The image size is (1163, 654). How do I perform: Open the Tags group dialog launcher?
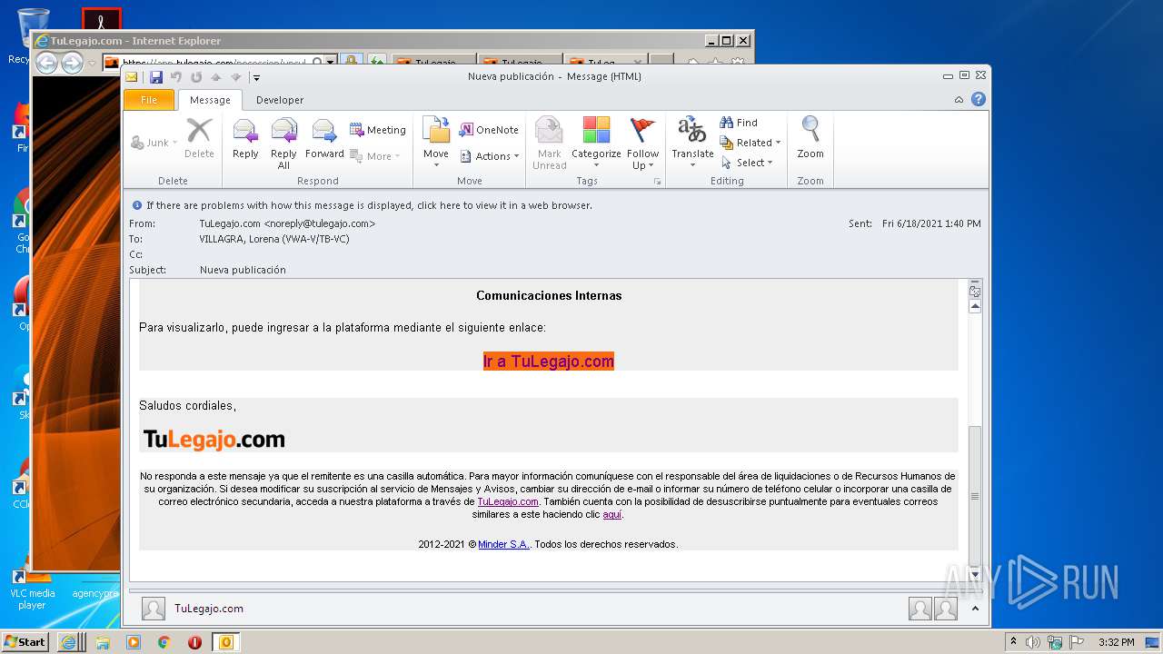(657, 182)
